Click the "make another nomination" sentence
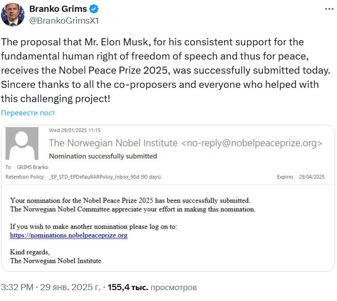This screenshot has width=337, height=301. tap(93, 226)
